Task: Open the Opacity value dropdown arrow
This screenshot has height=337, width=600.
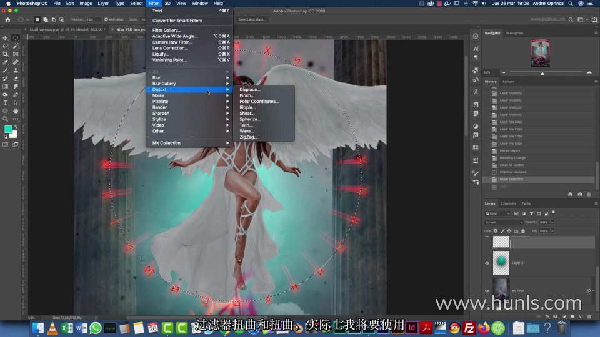Action: click(x=552, y=222)
